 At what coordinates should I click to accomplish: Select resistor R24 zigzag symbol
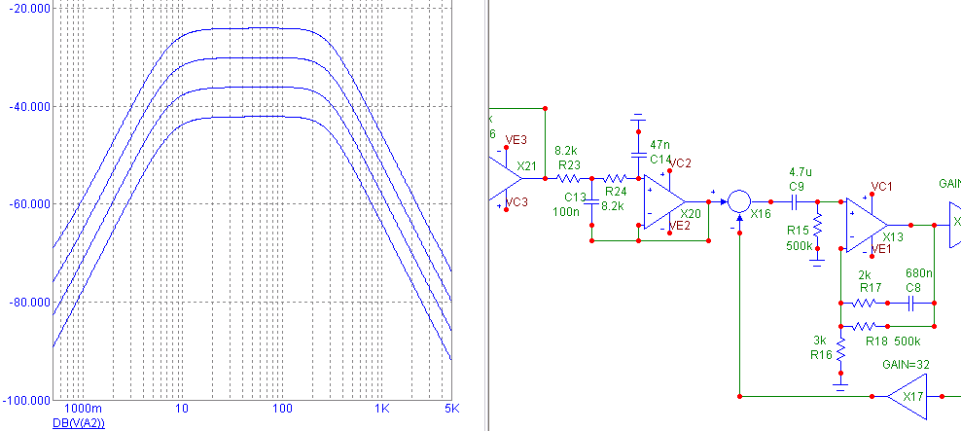(615, 178)
